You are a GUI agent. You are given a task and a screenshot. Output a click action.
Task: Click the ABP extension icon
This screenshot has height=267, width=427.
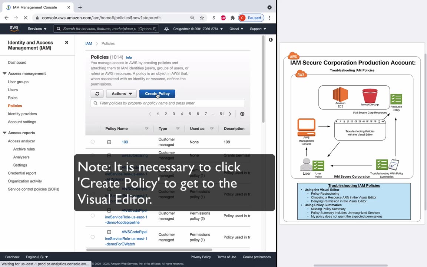pos(223,18)
